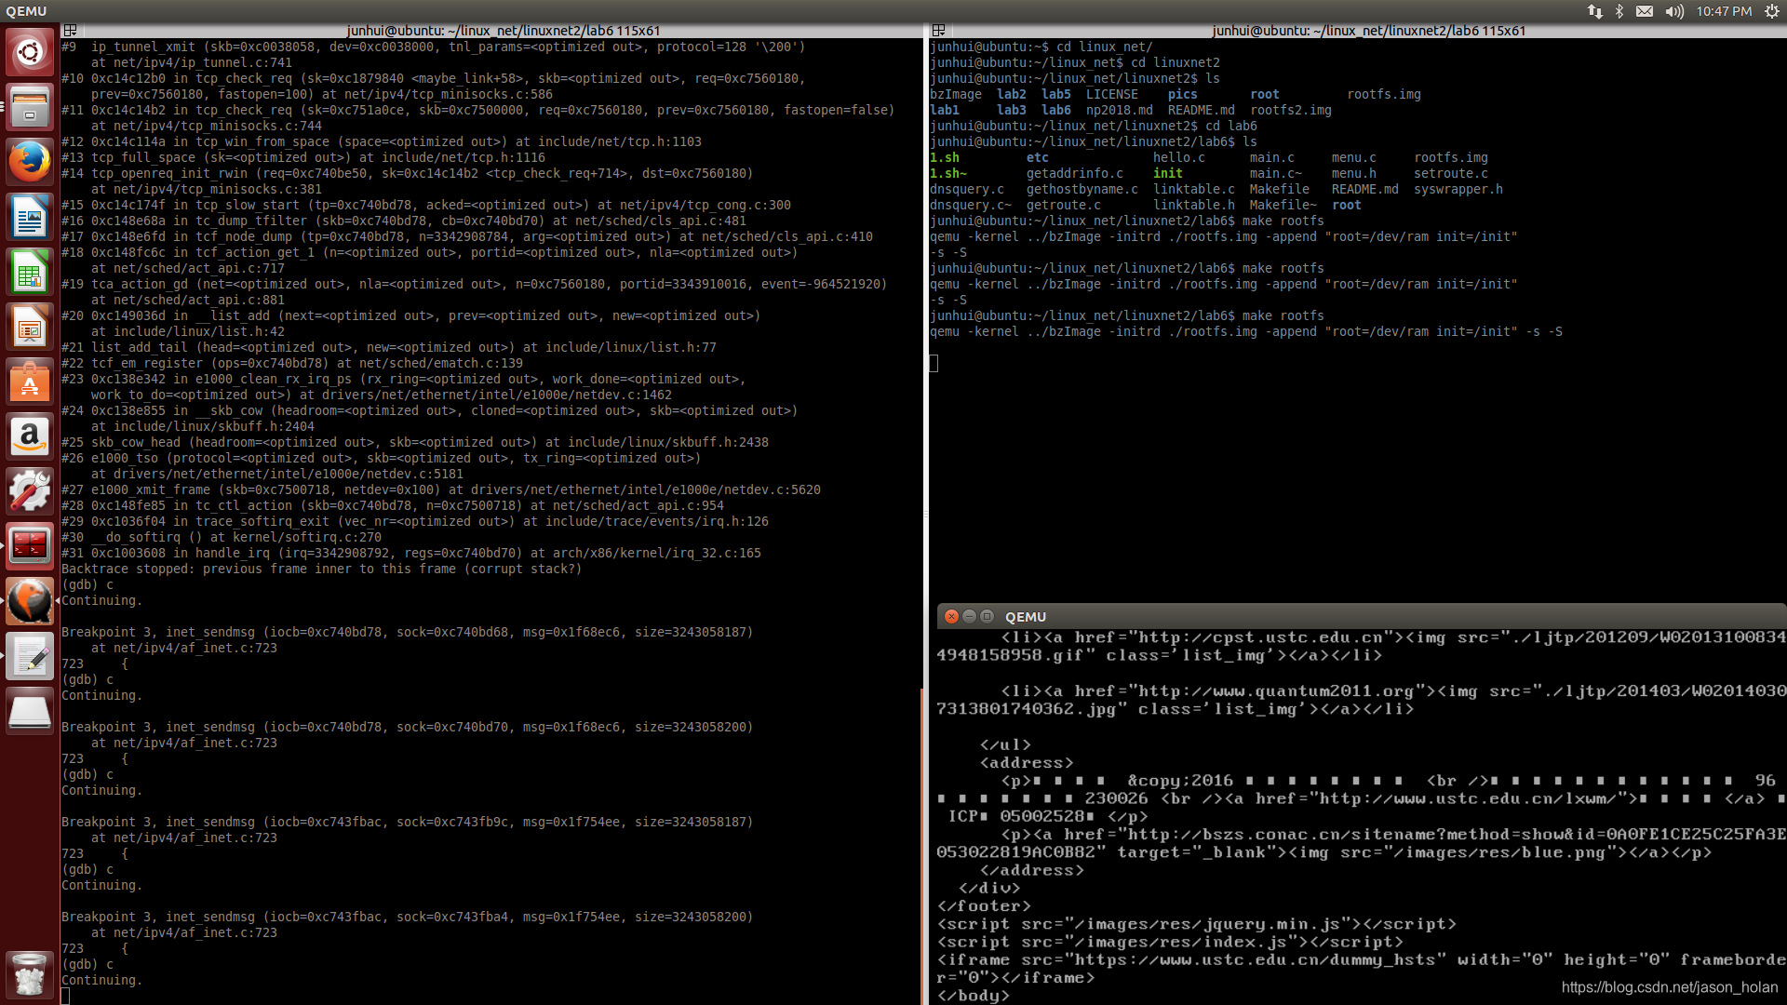The width and height of the screenshot is (1787, 1005).
Task: Switch to QEMU application in launcher
Action: click(30, 601)
